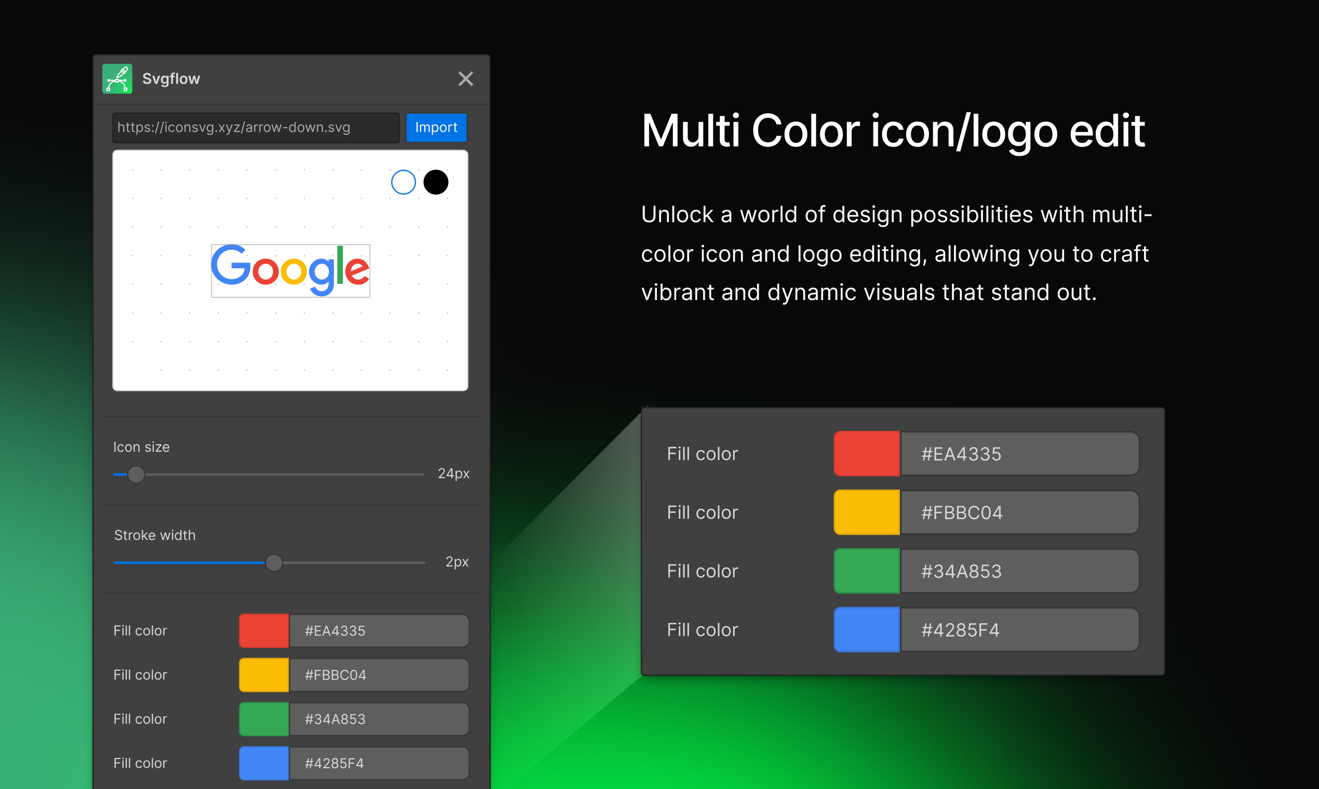Click the Svgflow title text
This screenshot has height=789, width=1319.
171,79
